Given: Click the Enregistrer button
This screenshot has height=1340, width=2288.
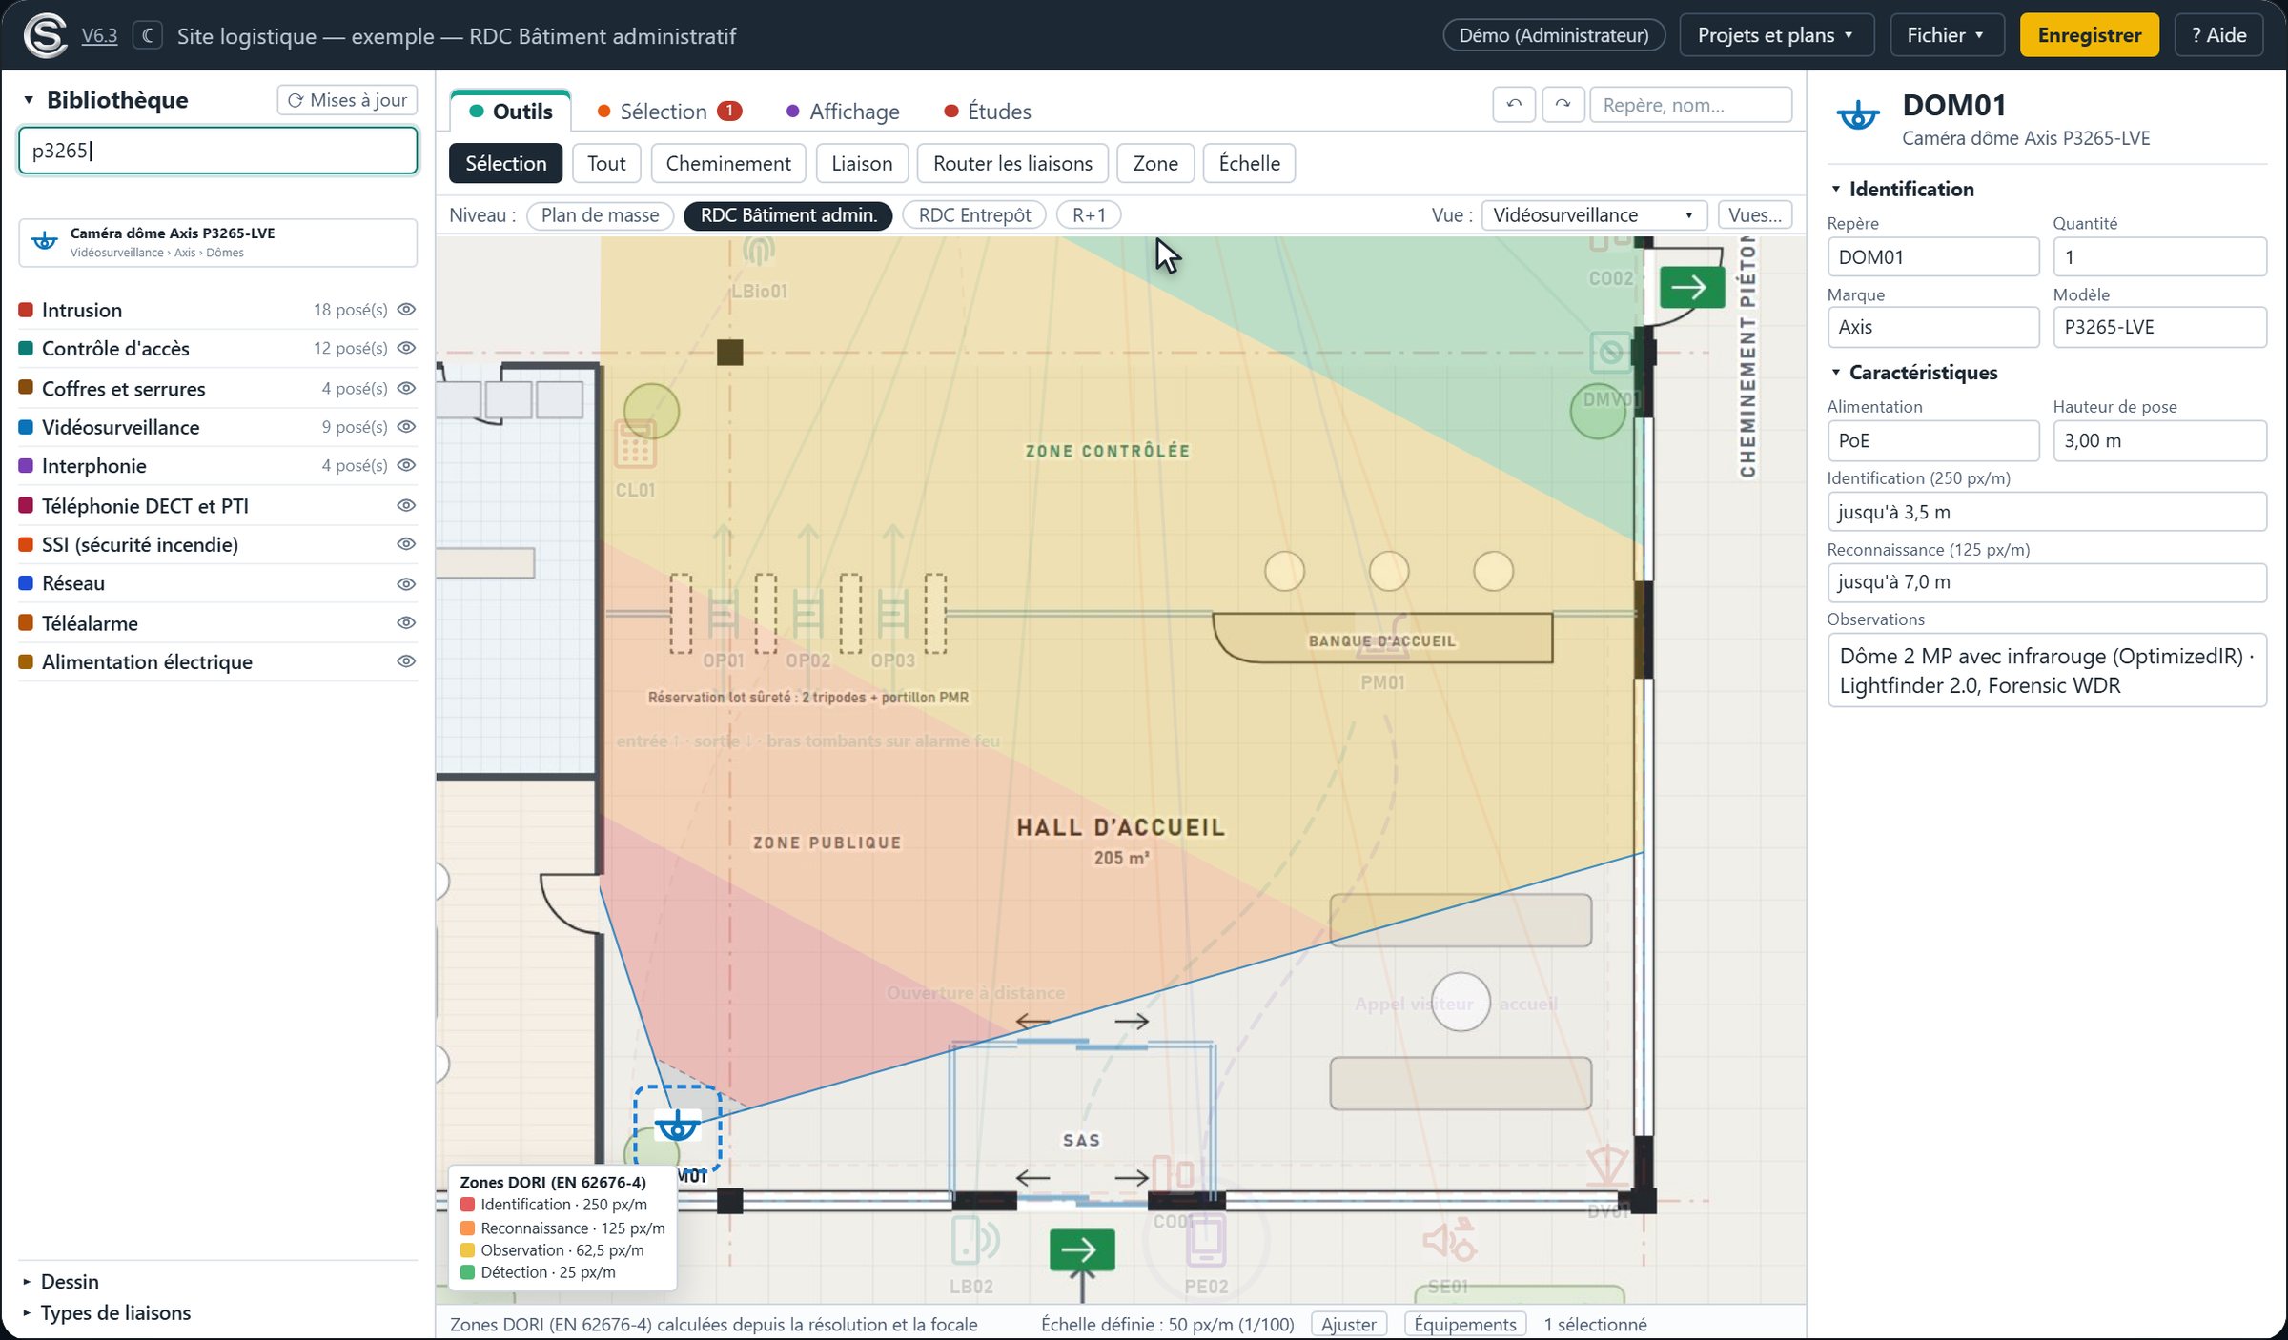Looking at the screenshot, I should click(x=2089, y=35).
